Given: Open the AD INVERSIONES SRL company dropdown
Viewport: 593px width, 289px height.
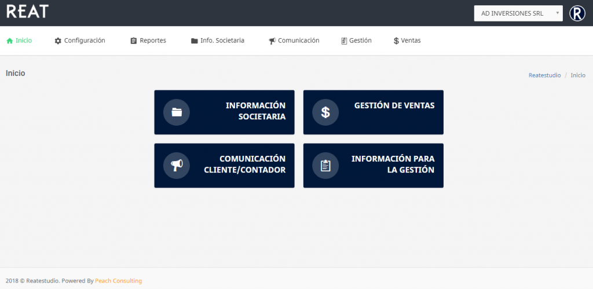Looking at the screenshot, I should pyautogui.click(x=518, y=13).
